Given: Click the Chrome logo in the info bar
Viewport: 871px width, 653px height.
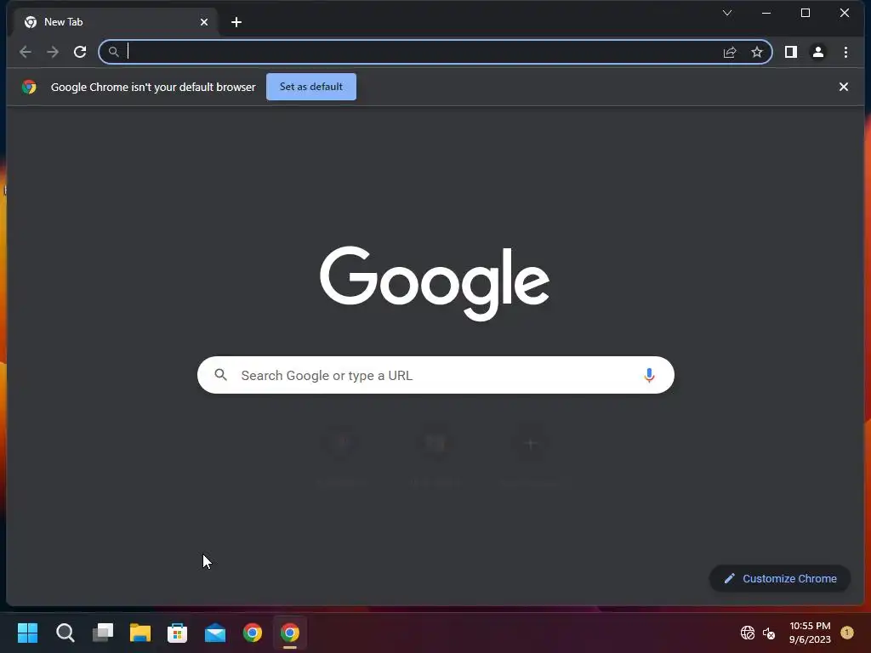Looking at the screenshot, I should click(30, 87).
